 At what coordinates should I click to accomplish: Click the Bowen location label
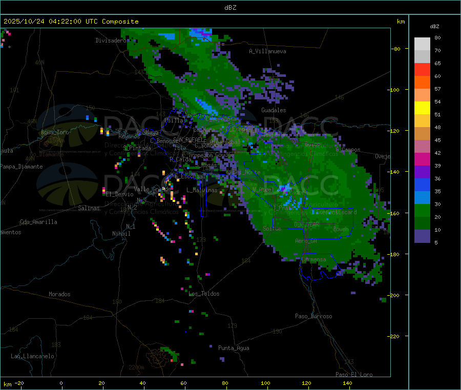click(341, 229)
